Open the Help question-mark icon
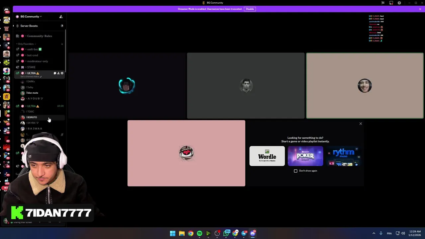This screenshot has height=239, width=425. pos(399,3)
